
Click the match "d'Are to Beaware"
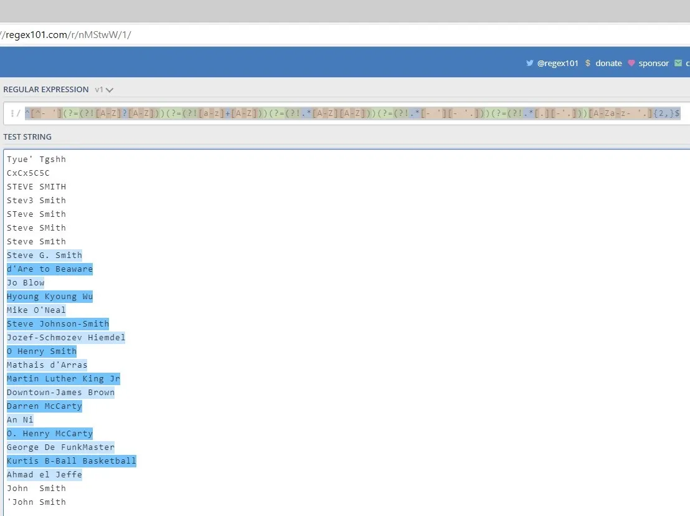50,269
